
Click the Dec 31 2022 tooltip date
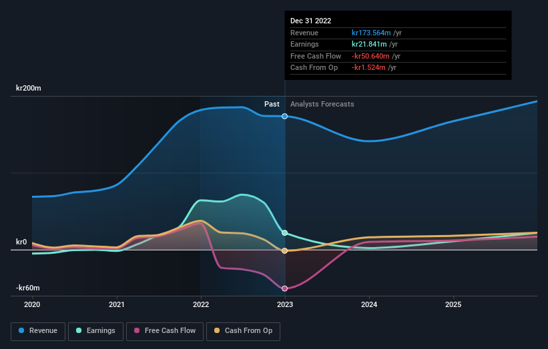310,21
